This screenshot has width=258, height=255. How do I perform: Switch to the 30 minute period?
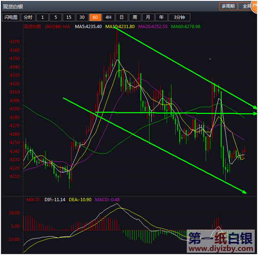(82, 17)
